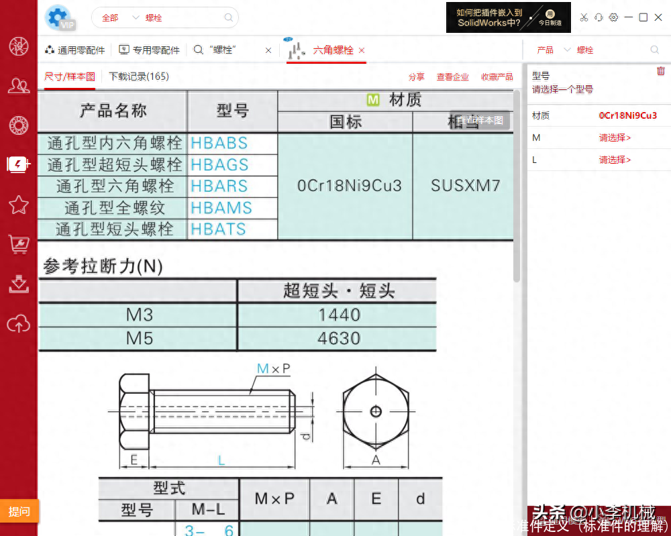Select the bearings category icon in sidebar
671x536 pixels.
(18, 125)
